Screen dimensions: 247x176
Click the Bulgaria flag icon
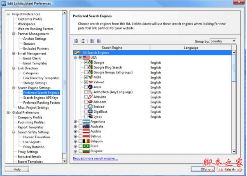(86, 151)
